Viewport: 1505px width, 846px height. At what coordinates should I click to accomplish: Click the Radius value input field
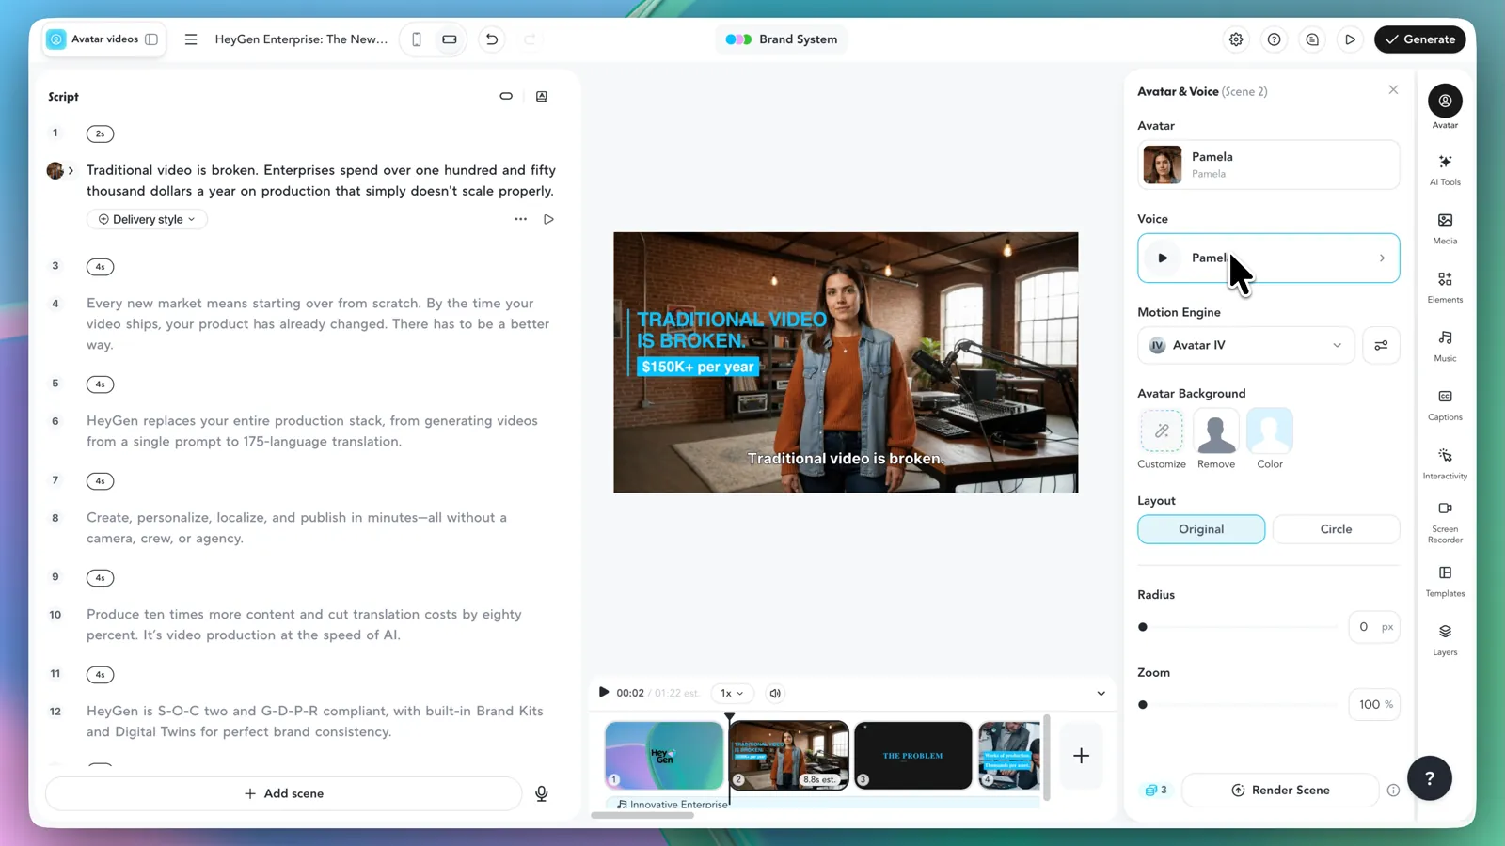pos(1374,627)
